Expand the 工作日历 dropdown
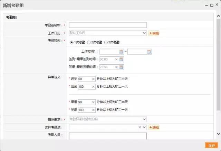 pos(144,33)
